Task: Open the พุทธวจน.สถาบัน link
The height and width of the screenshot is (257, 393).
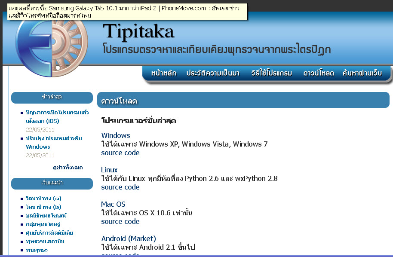Action: click(45, 242)
